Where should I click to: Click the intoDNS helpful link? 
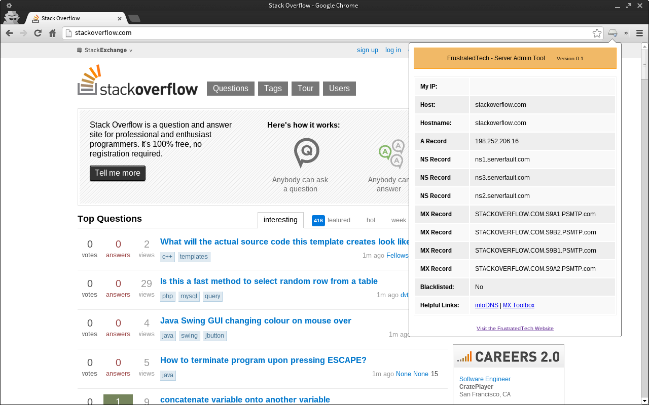point(486,305)
